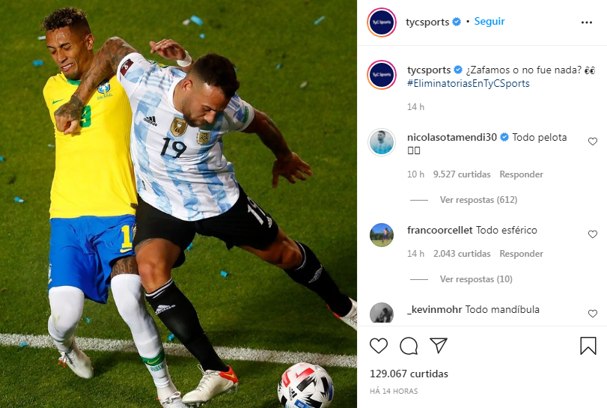
Task: View 129.067 curtidas likes list
Action: (409, 374)
